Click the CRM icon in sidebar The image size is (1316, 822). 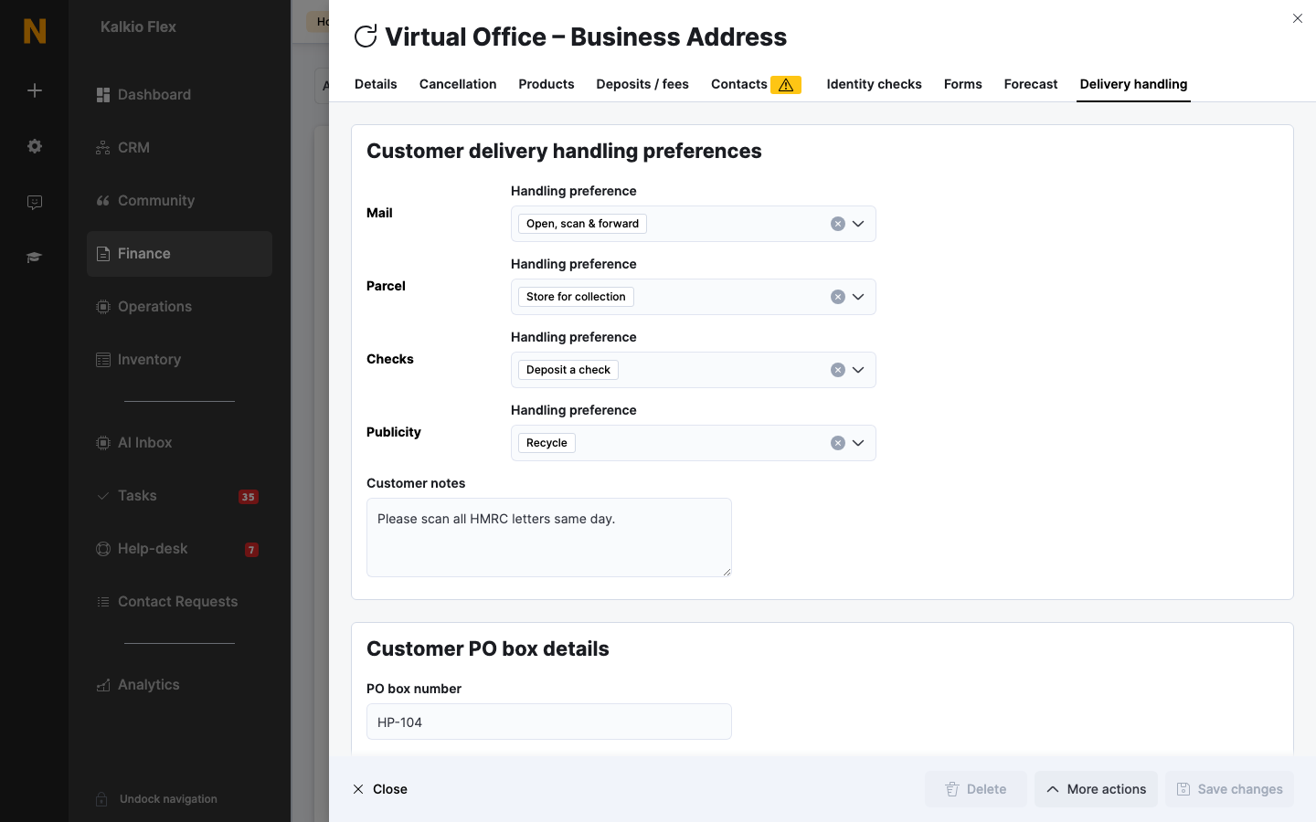coord(103,148)
